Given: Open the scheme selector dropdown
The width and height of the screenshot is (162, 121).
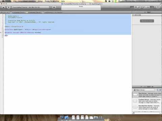Looking at the screenshot, I should coord(30,7).
